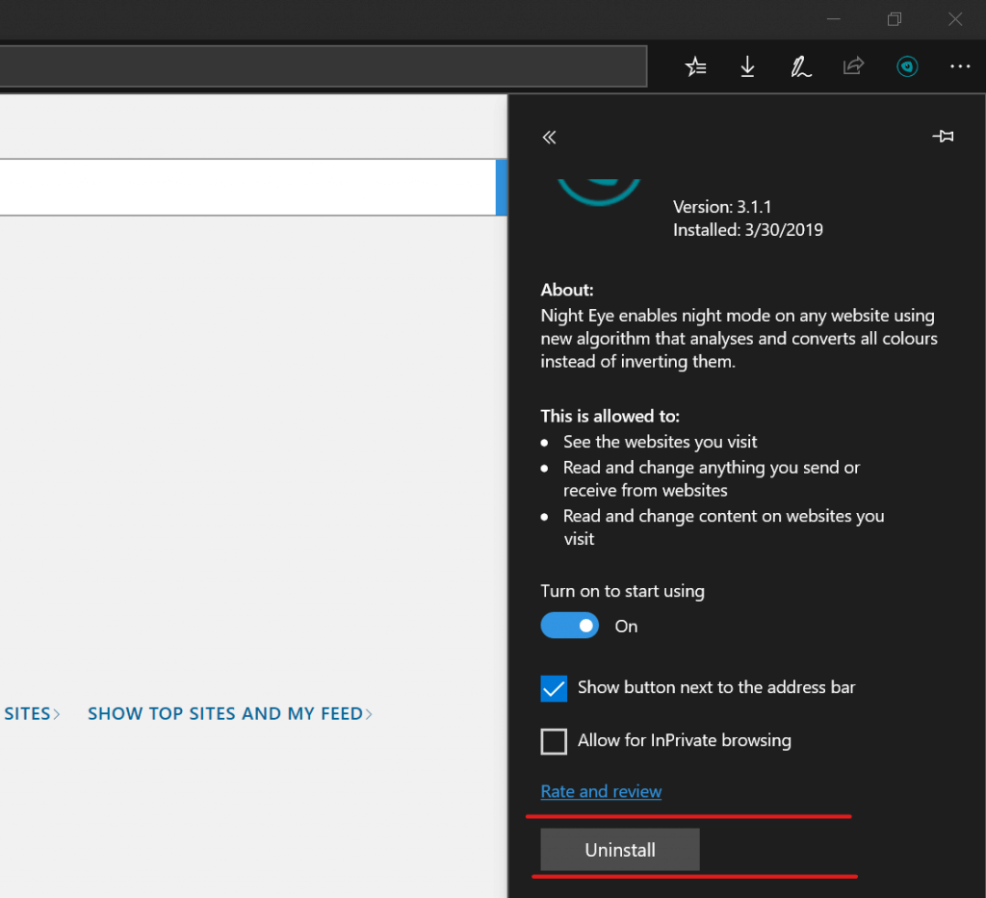Uncheck Show button next to the address bar

(554, 688)
